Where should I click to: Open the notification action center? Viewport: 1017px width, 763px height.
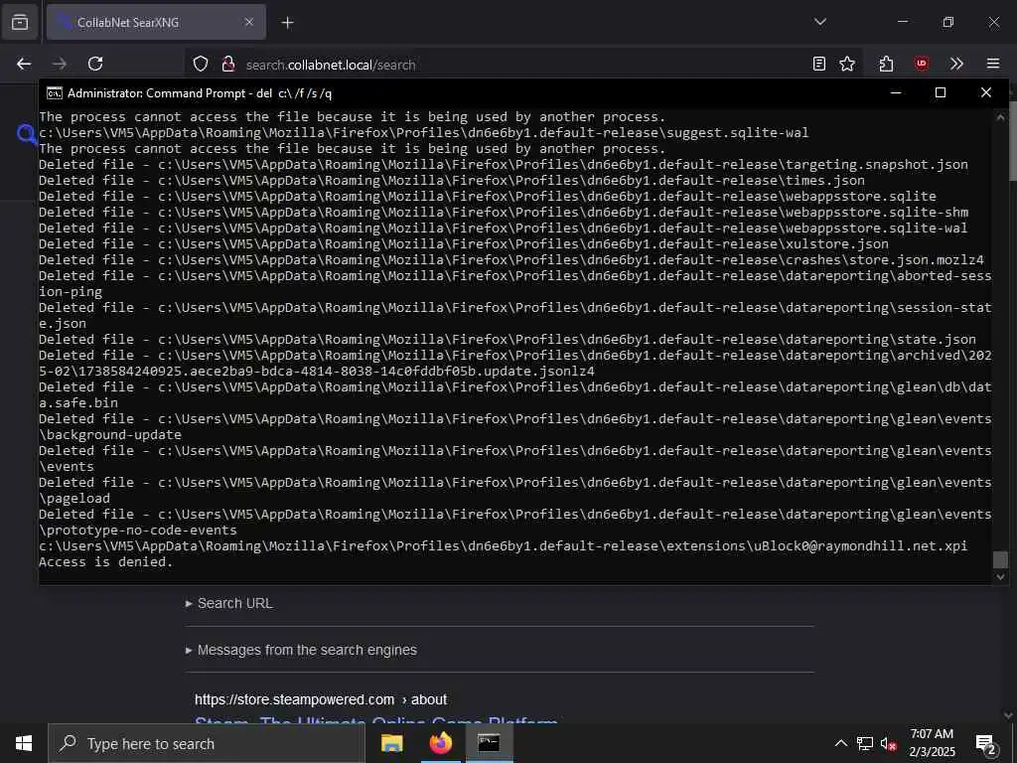click(986, 743)
